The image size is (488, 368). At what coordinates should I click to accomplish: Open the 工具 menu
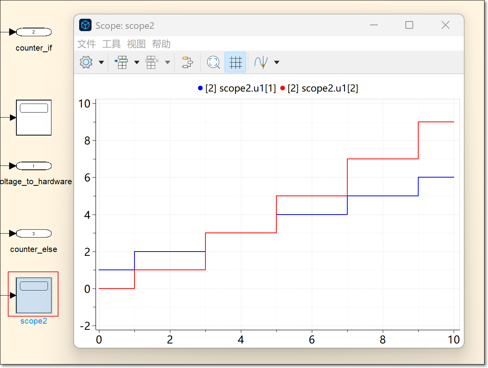[111, 44]
